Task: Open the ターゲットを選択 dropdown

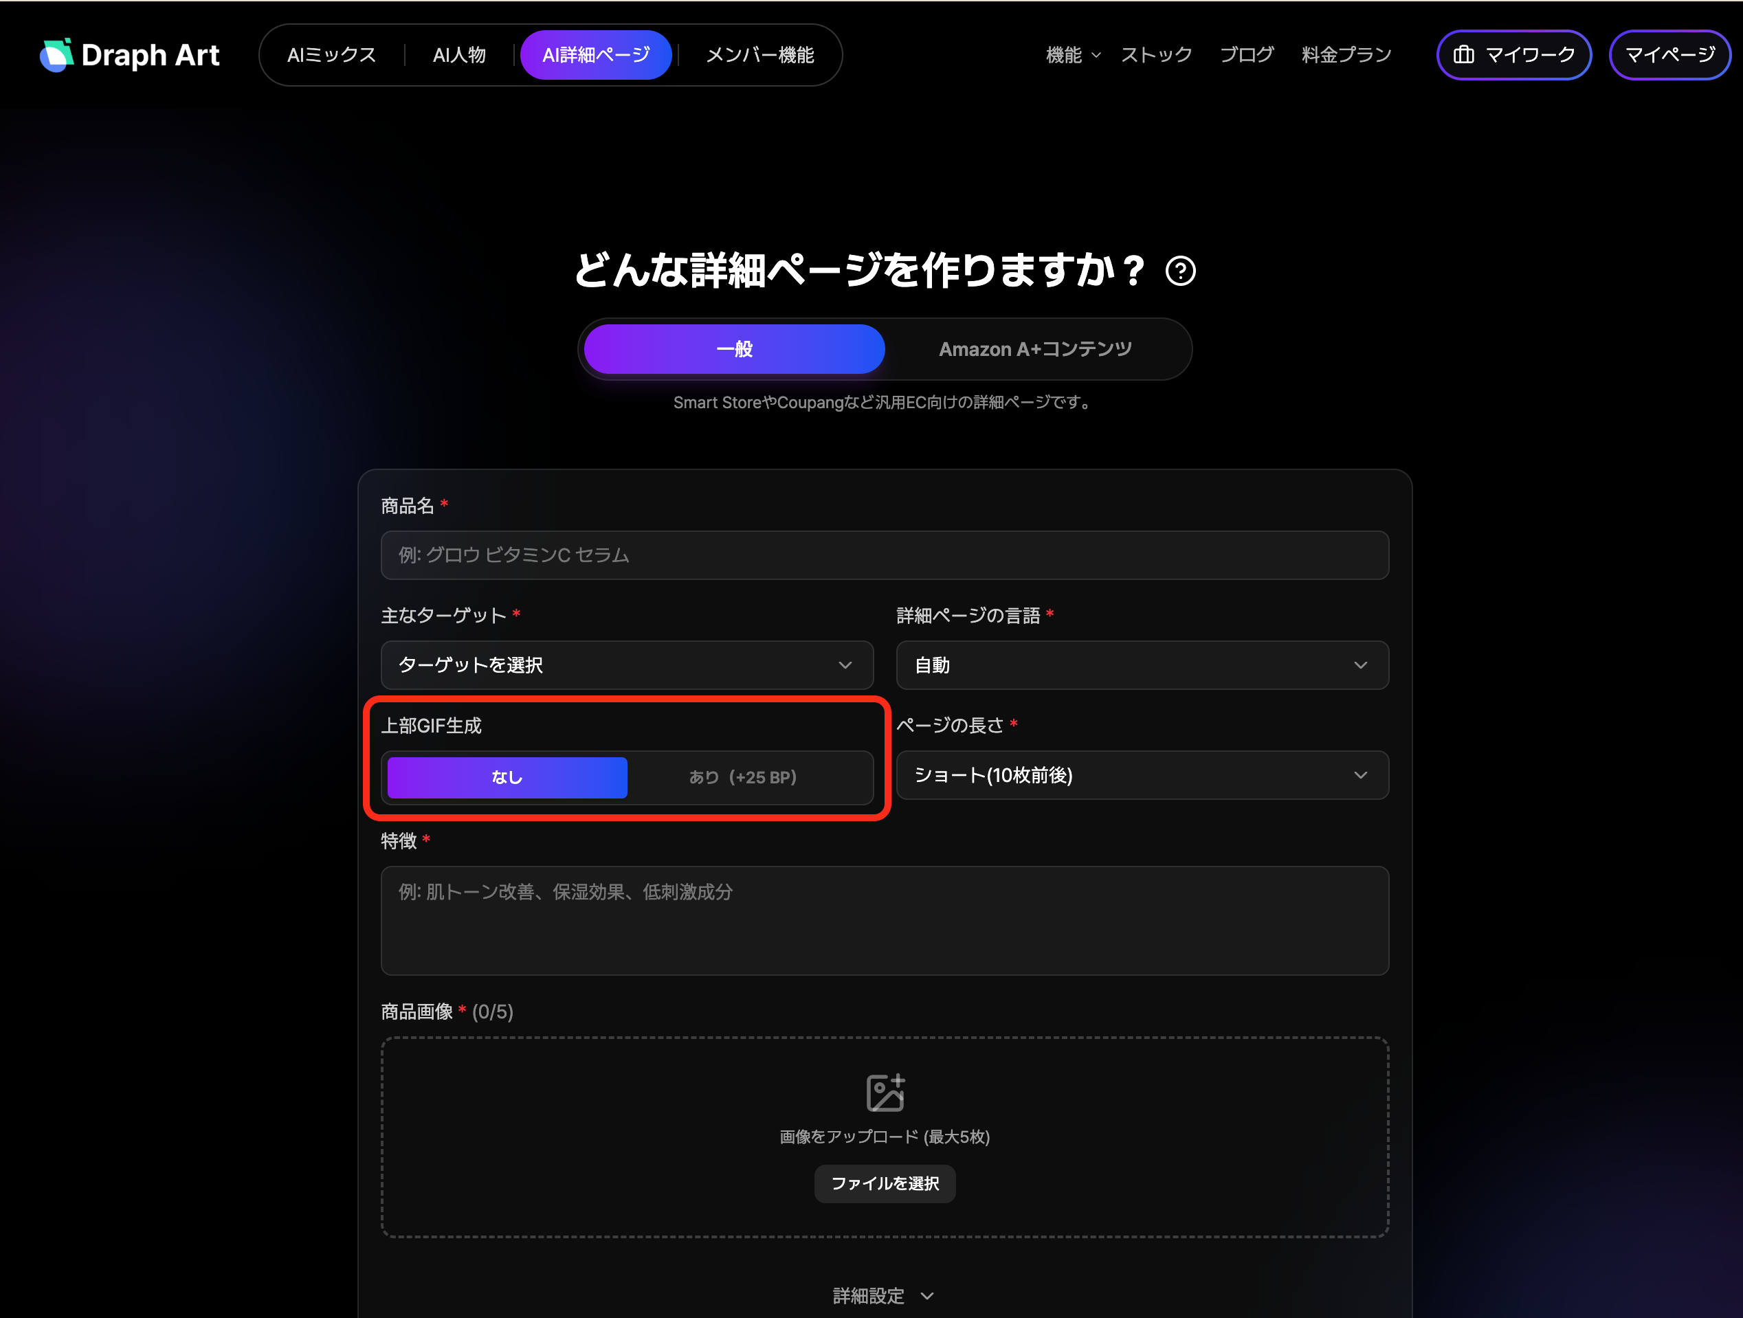Action: click(628, 665)
